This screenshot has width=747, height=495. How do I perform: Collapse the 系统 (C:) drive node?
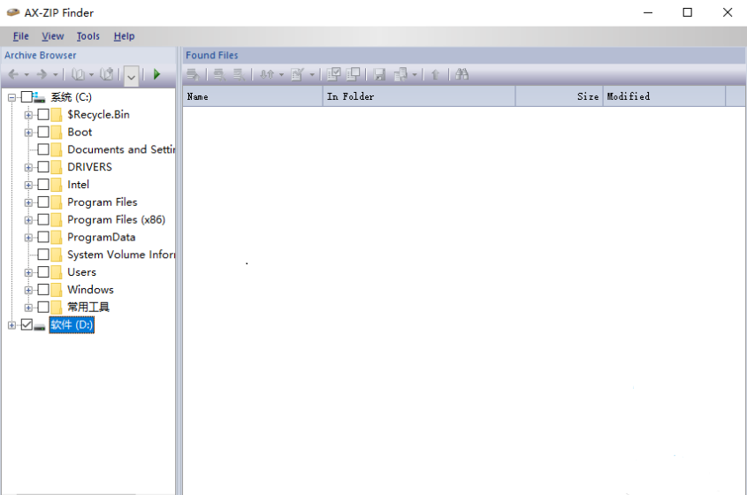(11, 97)
